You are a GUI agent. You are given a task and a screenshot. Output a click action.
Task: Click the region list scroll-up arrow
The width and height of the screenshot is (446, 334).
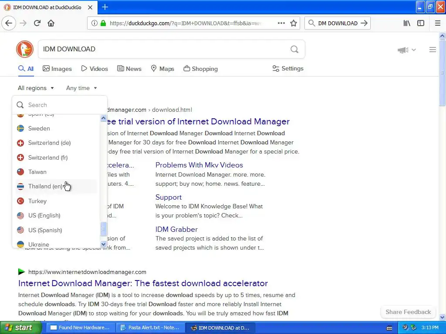pos(103,118)
